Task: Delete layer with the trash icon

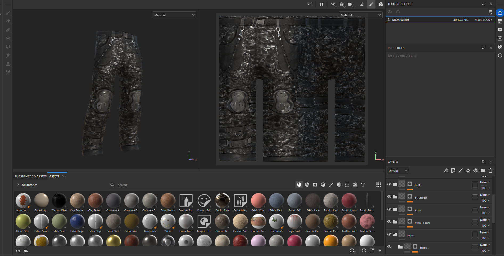Action: click(490, 170)
